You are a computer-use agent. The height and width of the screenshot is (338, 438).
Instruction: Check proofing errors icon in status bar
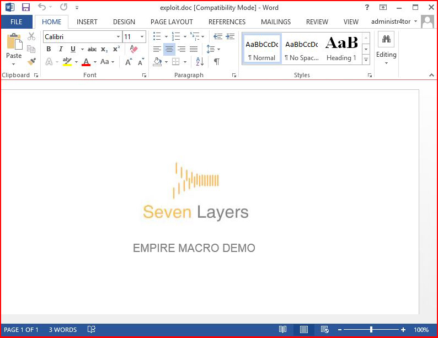coord(92,330)
